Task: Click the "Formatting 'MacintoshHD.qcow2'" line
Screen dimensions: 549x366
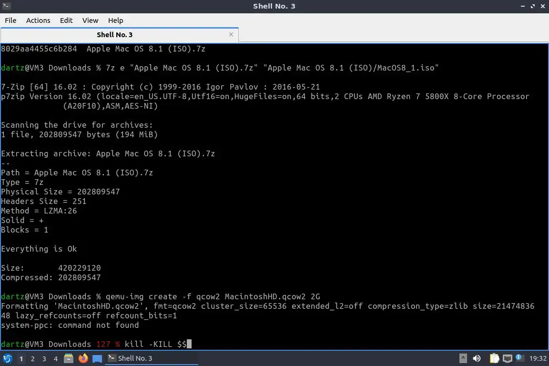Action: [x=267, y=306]
